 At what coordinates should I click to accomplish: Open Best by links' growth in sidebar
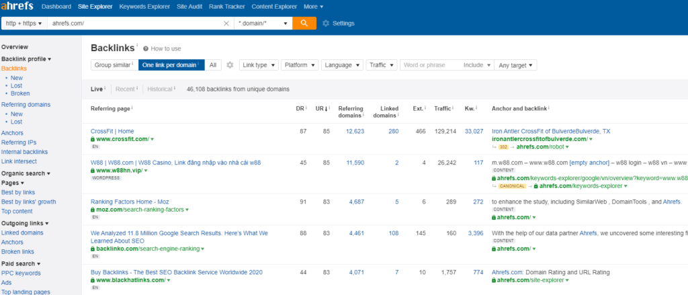[x=28, y=202]
